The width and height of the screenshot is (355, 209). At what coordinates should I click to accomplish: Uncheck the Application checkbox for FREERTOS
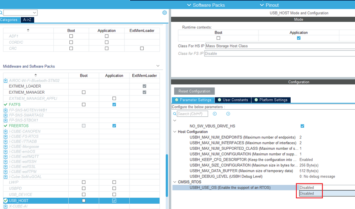point(114,126)
